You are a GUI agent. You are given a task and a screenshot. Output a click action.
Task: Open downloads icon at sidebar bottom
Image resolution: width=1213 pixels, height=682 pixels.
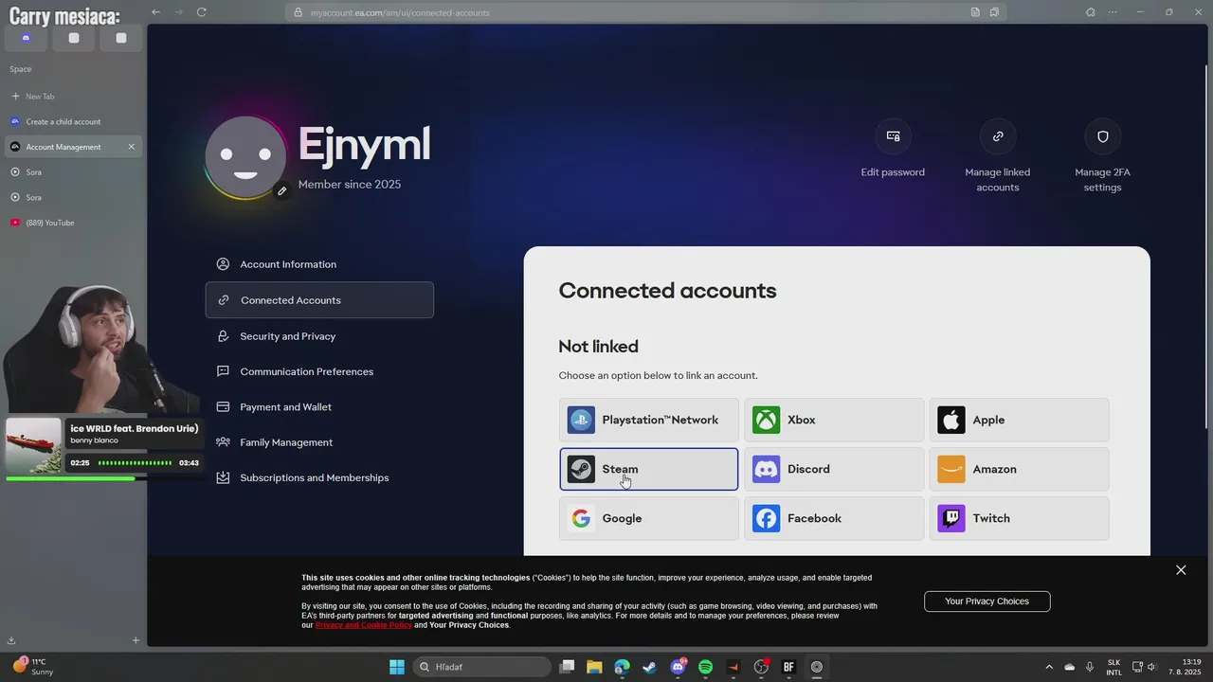11,640
